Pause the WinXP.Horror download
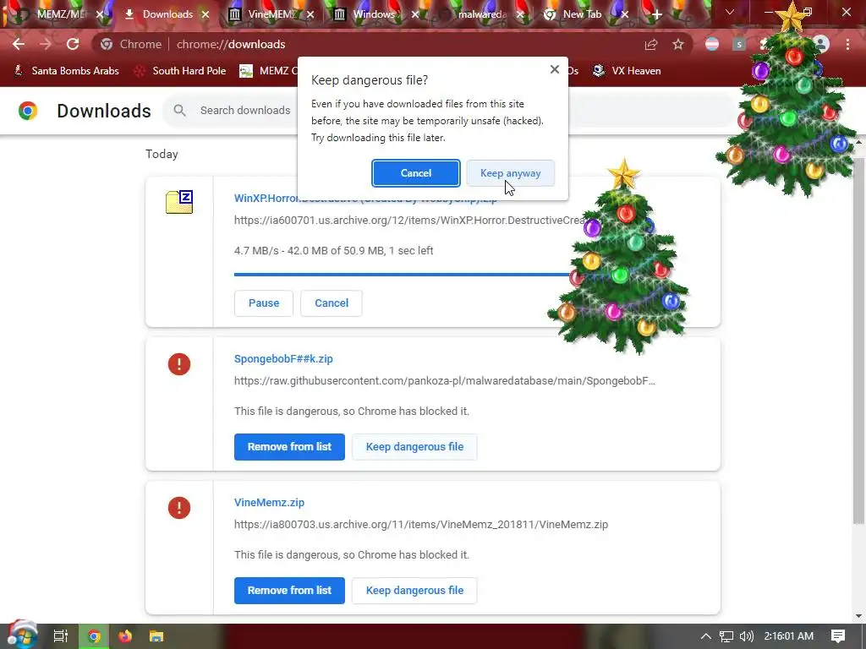The height and width of the screenshot is (649, 866). pos(264,303)
